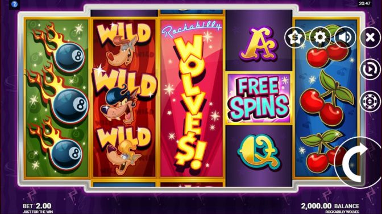Screen dimensions: 382x214
Task: Select the Bet 2.00 amount
Action: [x=37, y=206]
